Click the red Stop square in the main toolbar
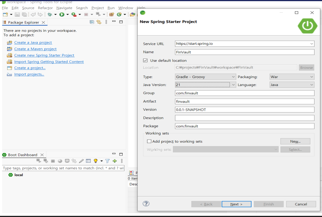The height and width of the screenshot is (217, 322). tap(86, 14)
